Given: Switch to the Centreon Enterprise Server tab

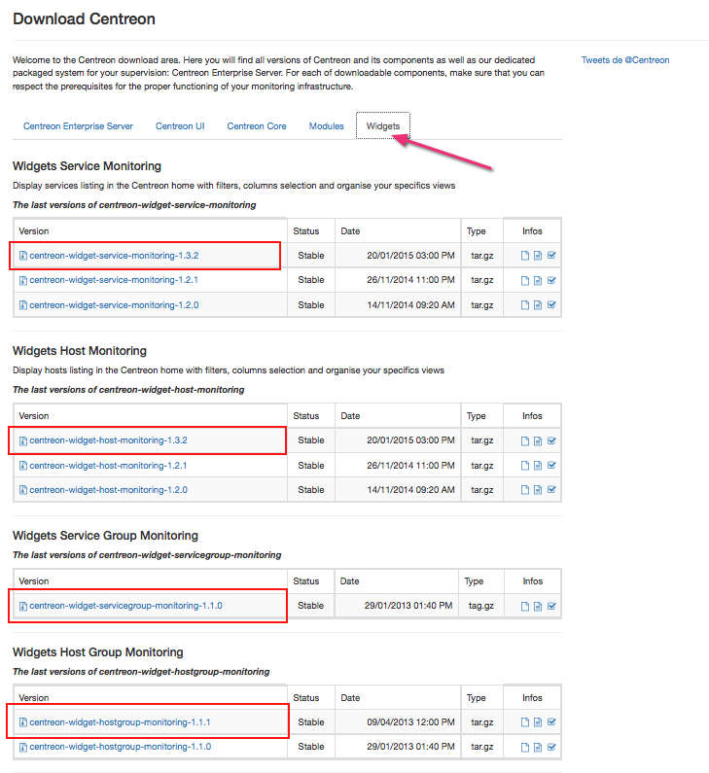Looking at the screenshot, I should (x=78, y=126).
